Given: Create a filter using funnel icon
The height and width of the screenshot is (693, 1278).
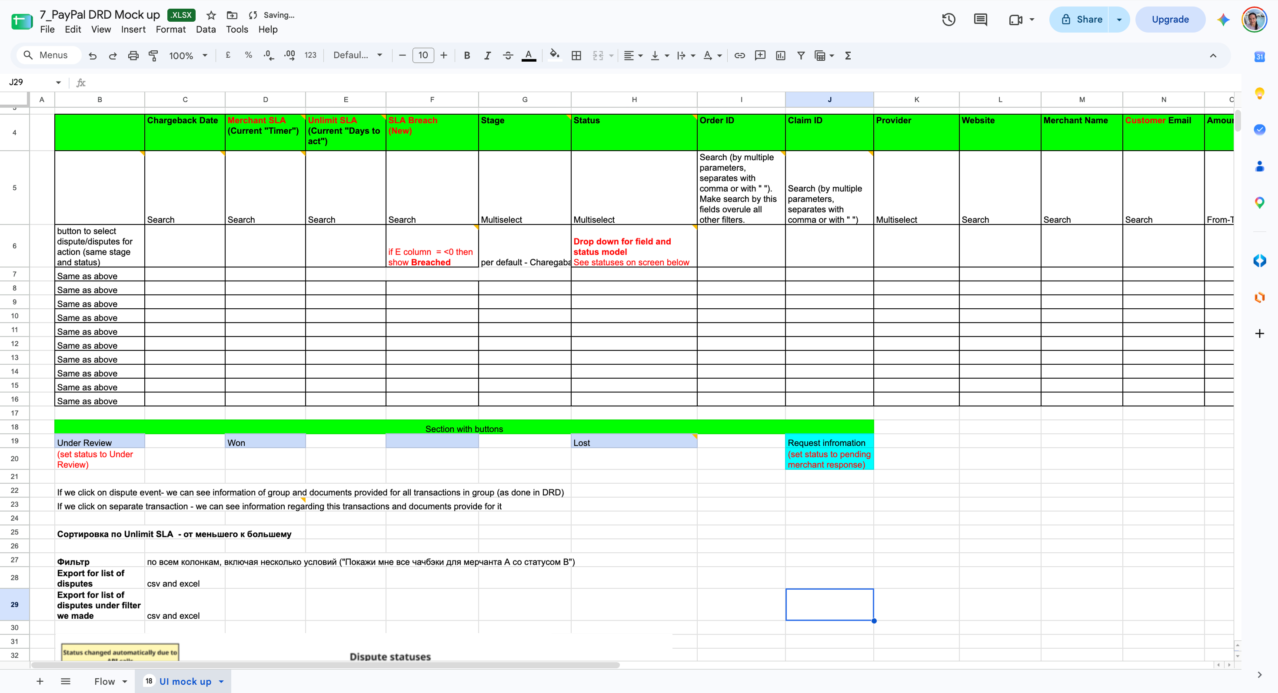Looking at the screenshot, I should click(x=801, y=56).
